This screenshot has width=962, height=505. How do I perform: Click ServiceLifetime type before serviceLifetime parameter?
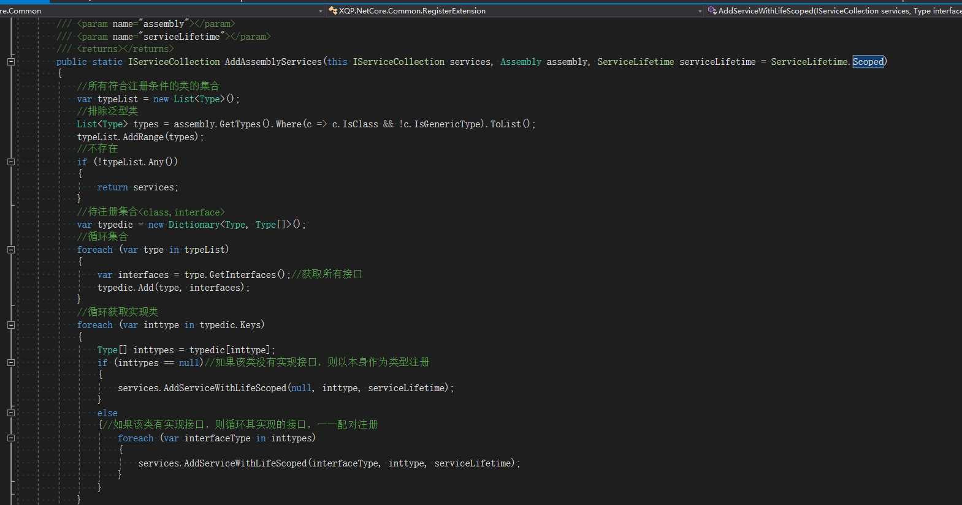(x=636, y=62)
